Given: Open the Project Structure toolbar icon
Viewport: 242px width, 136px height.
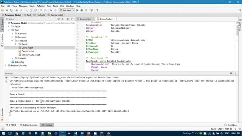Looking at the screenshot, I should click(x=92, y=10).
